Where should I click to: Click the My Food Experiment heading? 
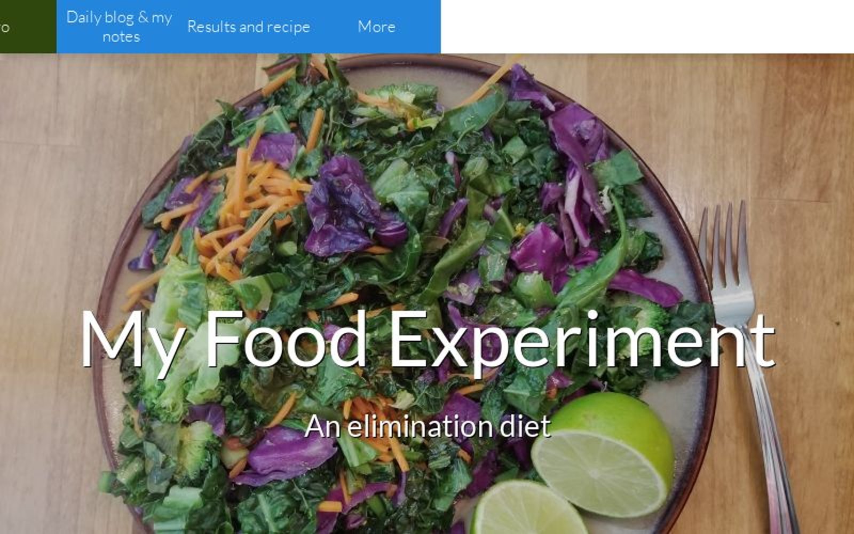click(427, 340)
